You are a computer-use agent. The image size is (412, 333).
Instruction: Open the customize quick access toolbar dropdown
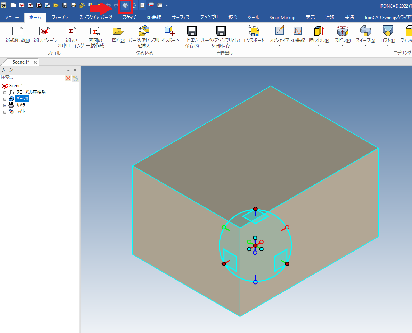point(167,5)
